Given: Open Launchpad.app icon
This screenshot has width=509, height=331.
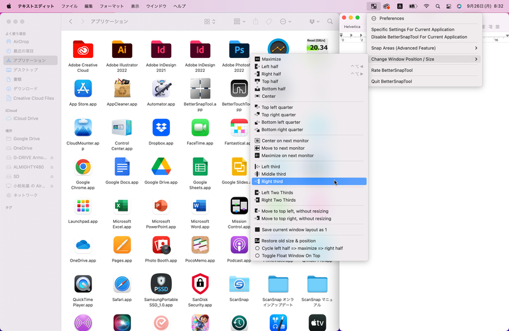Looking at the screenshot, I should [83, 206].
